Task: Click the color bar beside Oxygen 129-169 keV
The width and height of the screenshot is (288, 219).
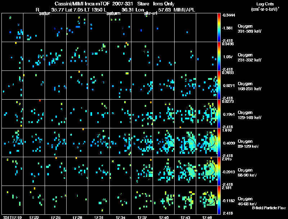Action: (219, 114)
